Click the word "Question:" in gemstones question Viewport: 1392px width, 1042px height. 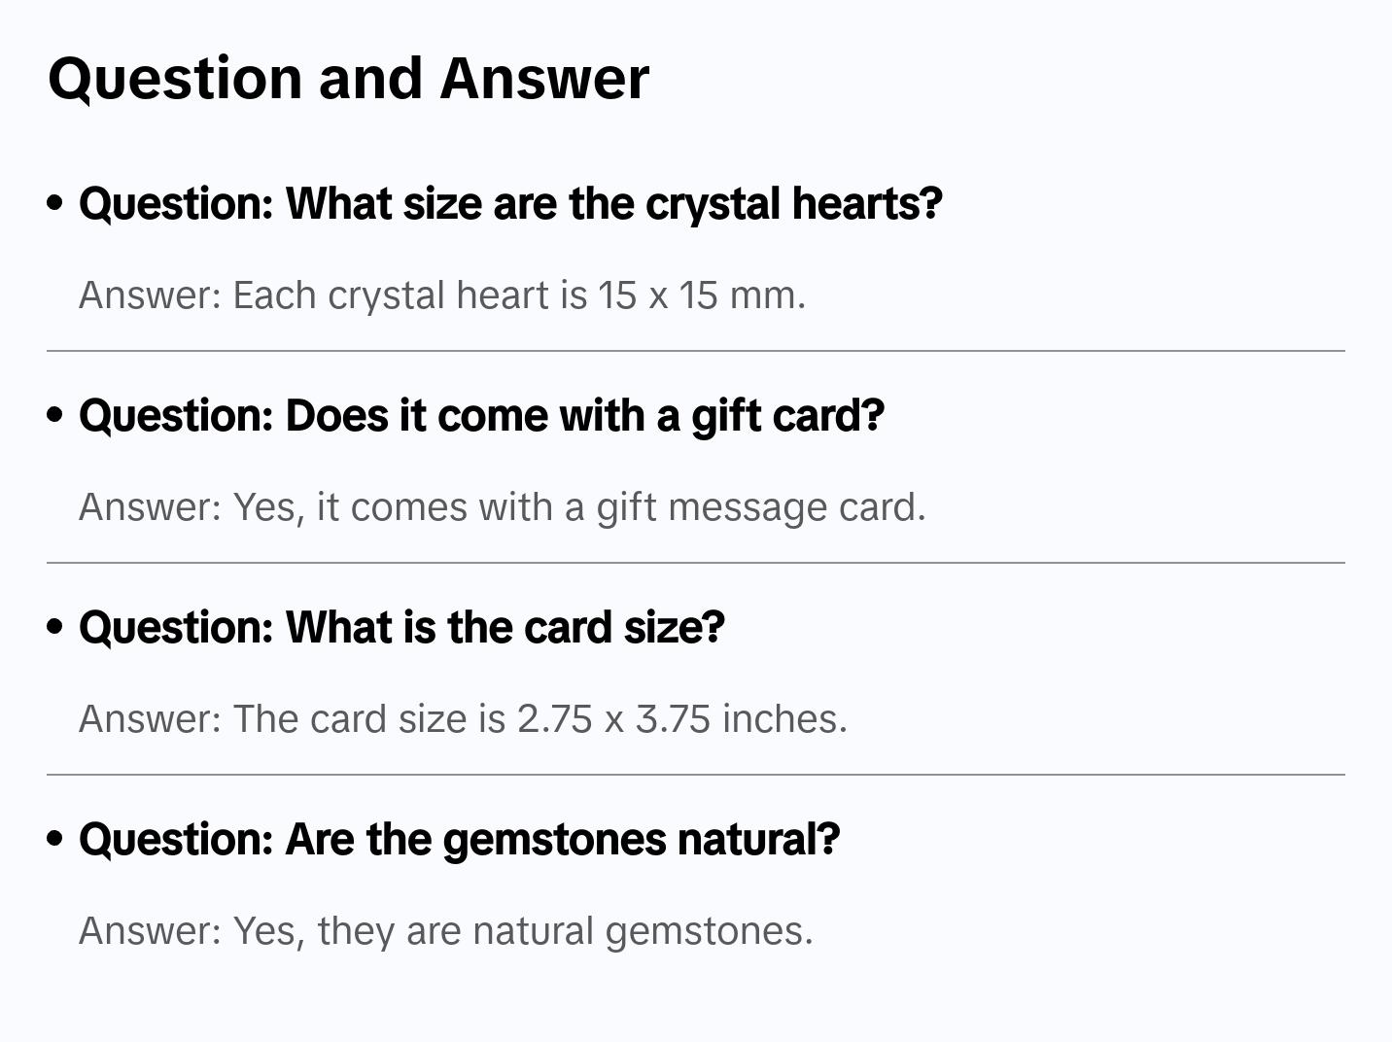point(176,839)
